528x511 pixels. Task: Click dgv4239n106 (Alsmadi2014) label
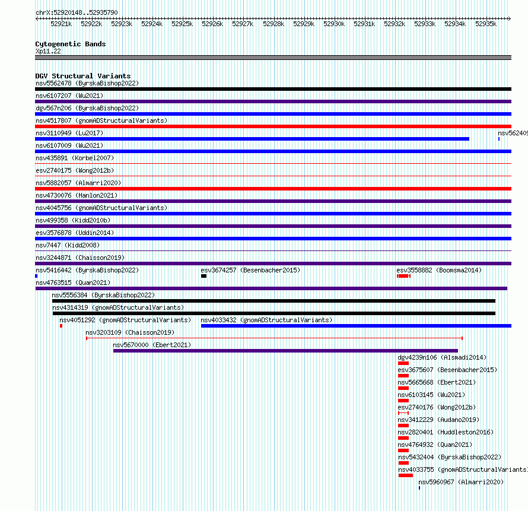pos(442,357)
